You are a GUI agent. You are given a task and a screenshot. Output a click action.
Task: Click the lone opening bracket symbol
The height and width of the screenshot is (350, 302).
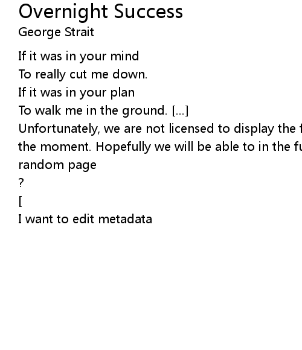[x=21, y=202]
